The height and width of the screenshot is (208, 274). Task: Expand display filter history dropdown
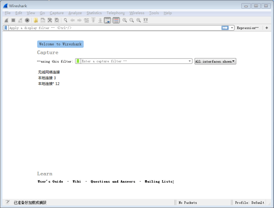(232, 28)
